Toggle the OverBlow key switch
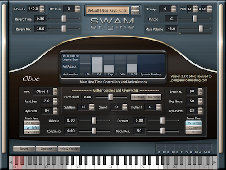Image resolution: width=226 pixels, height=170 pixels. coord(154,97)
